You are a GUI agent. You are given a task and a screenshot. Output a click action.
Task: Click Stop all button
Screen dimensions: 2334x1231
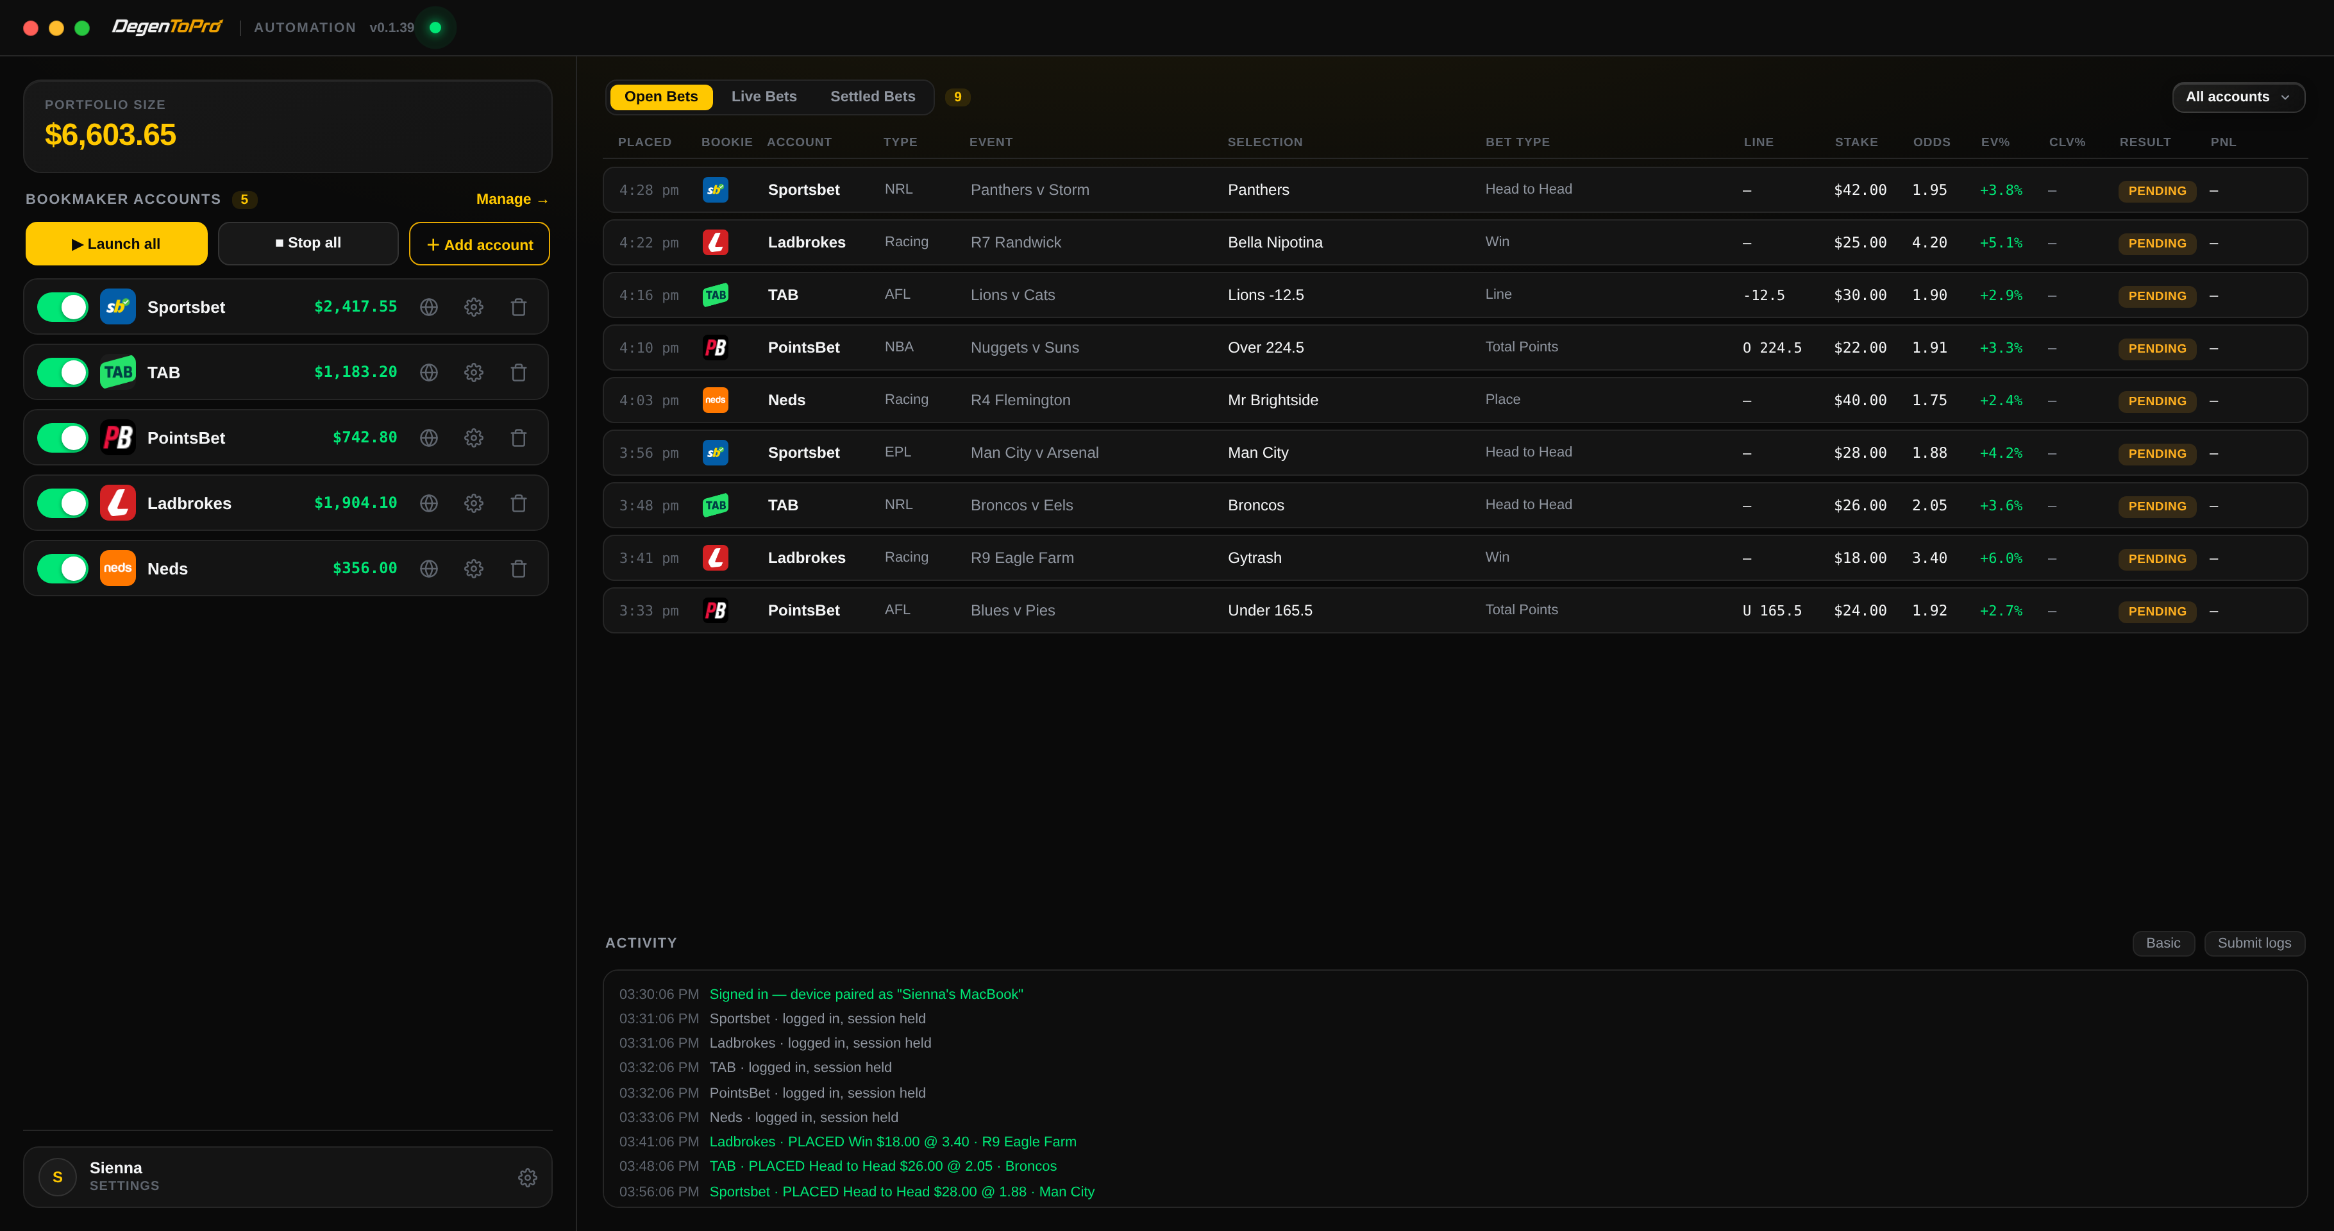308,244
